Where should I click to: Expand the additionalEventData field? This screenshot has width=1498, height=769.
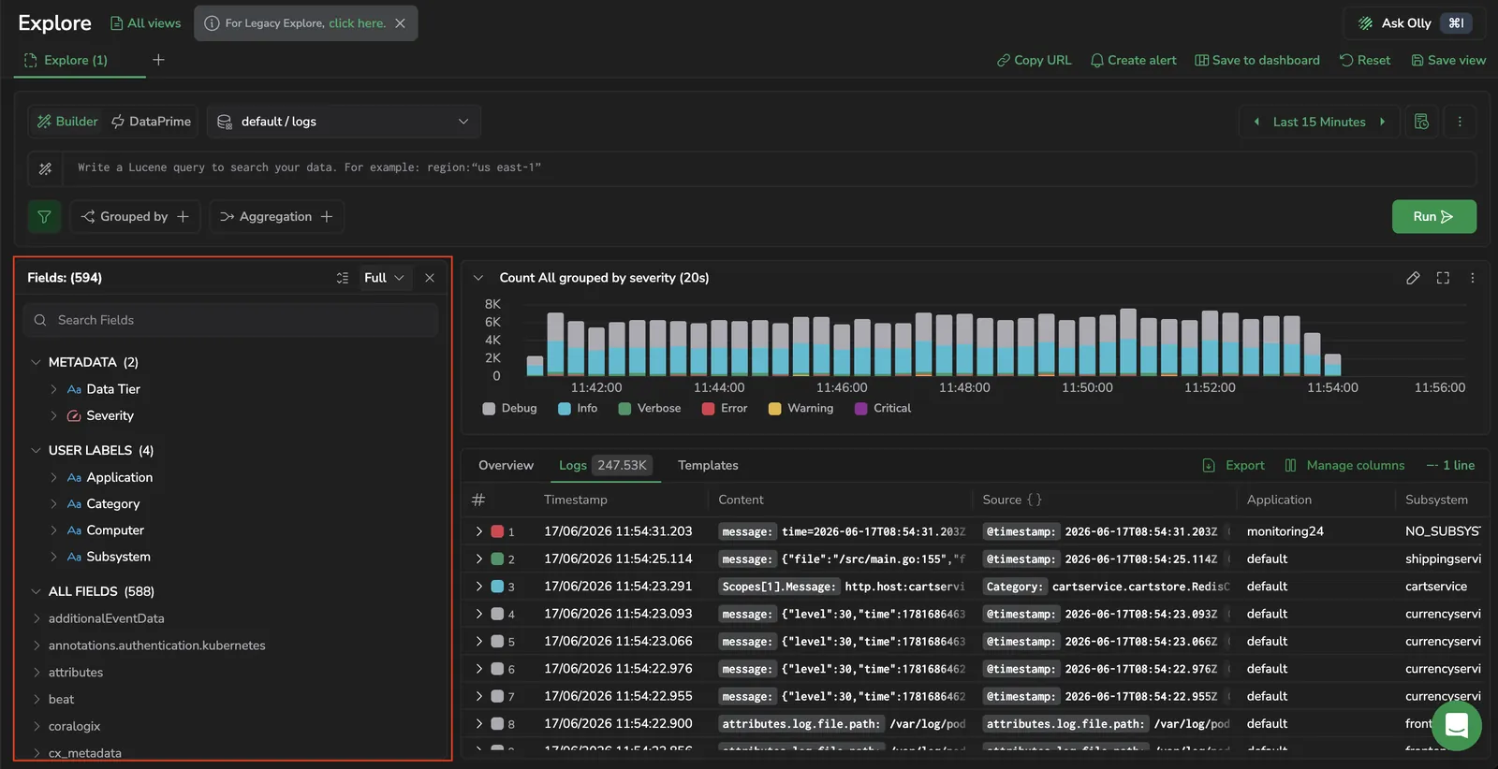click(x=37, y=618)
